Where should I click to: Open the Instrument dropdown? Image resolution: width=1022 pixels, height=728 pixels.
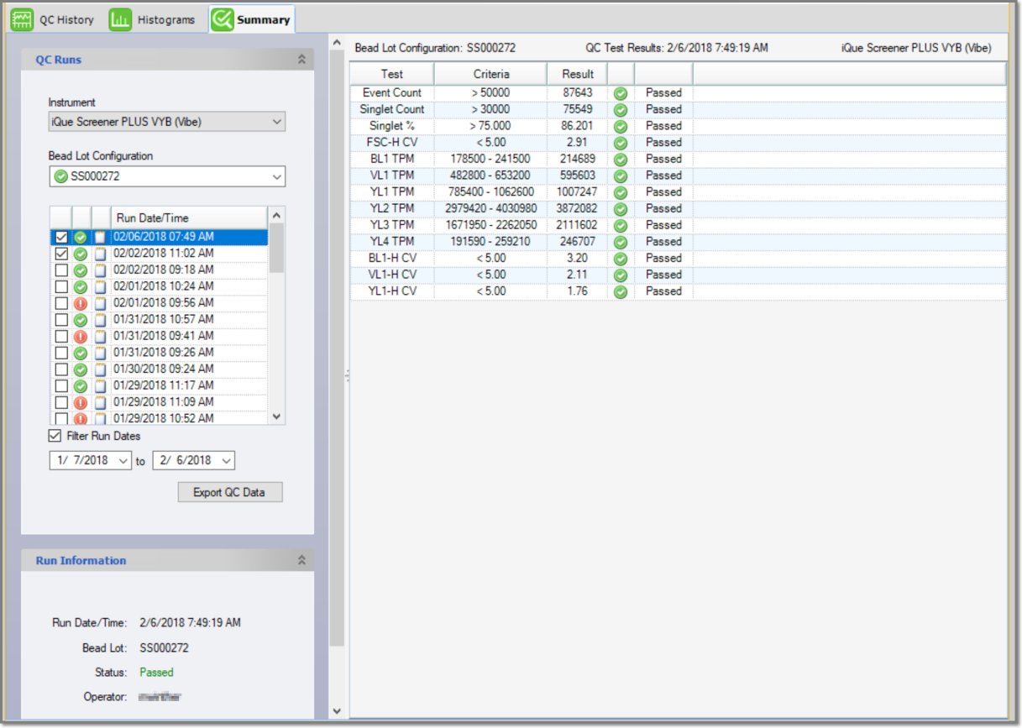click(167, 122)
